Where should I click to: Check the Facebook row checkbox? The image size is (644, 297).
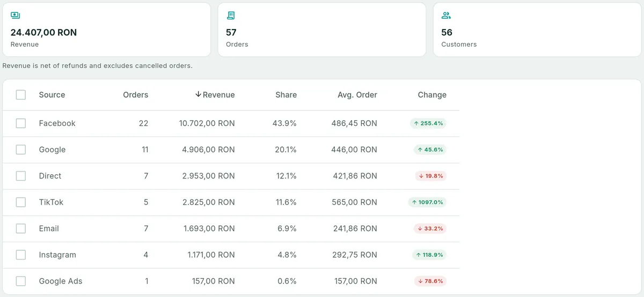[x=21, y=123]
